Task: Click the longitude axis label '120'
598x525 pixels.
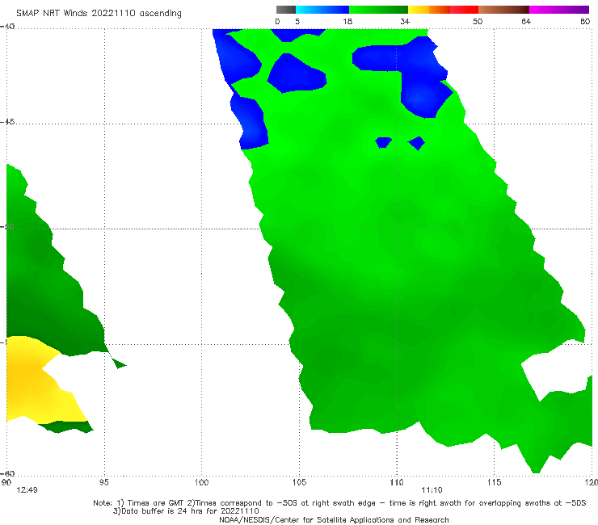Action: coord(592,482)
